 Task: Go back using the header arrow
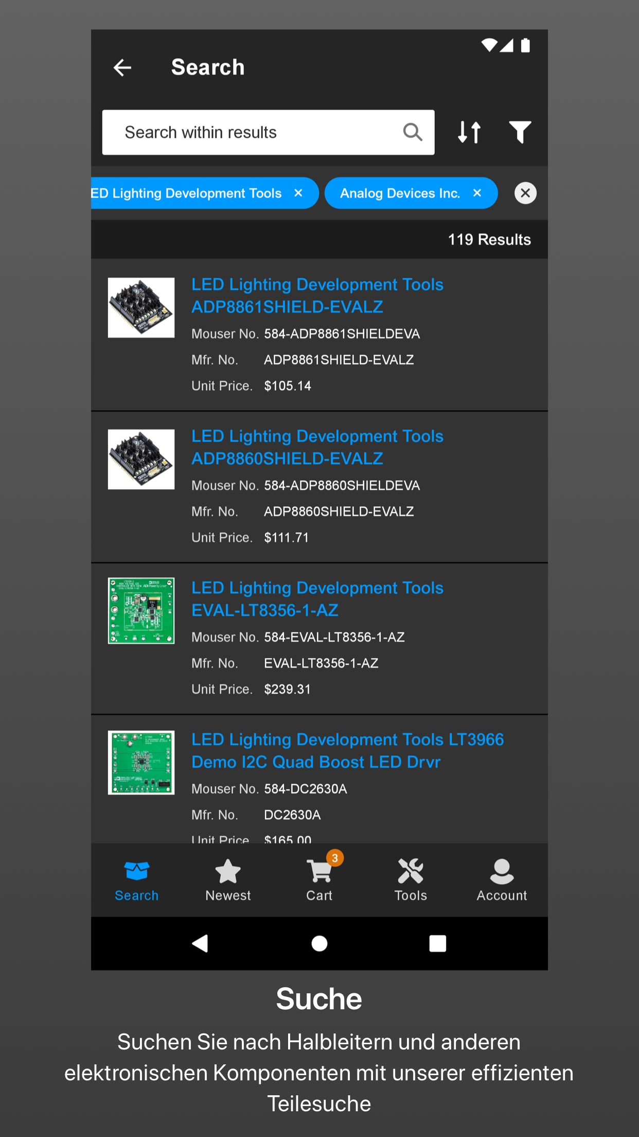click(122, 67)
